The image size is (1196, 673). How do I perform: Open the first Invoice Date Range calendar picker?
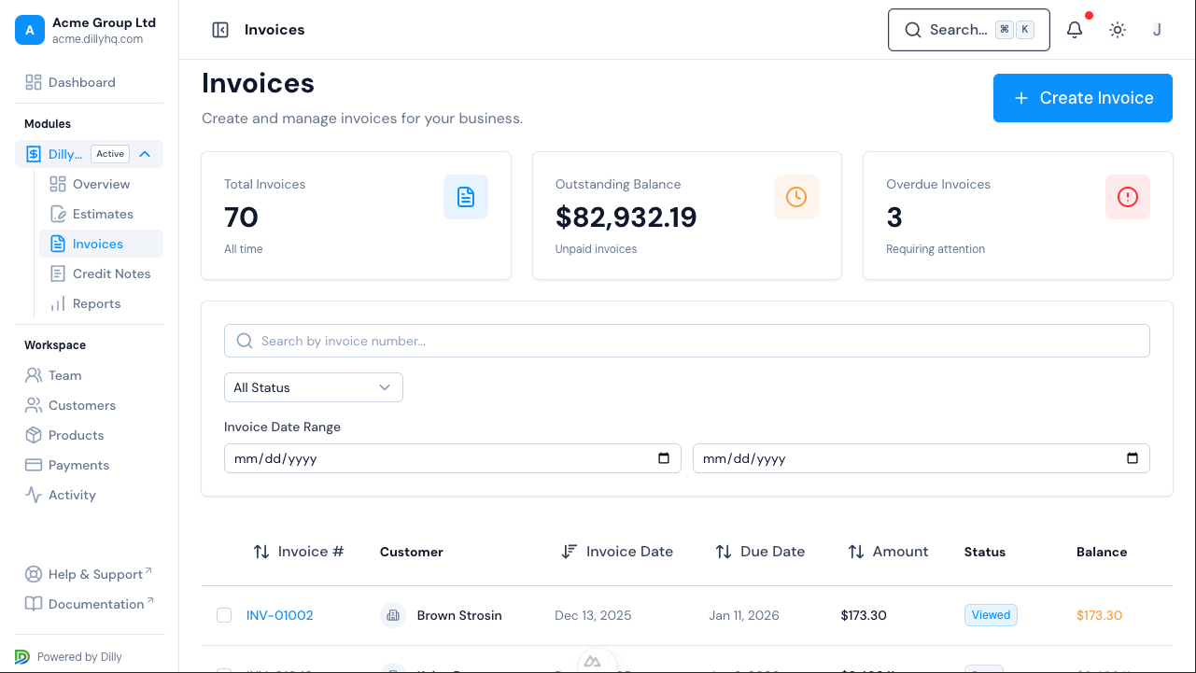coord(664,458)
